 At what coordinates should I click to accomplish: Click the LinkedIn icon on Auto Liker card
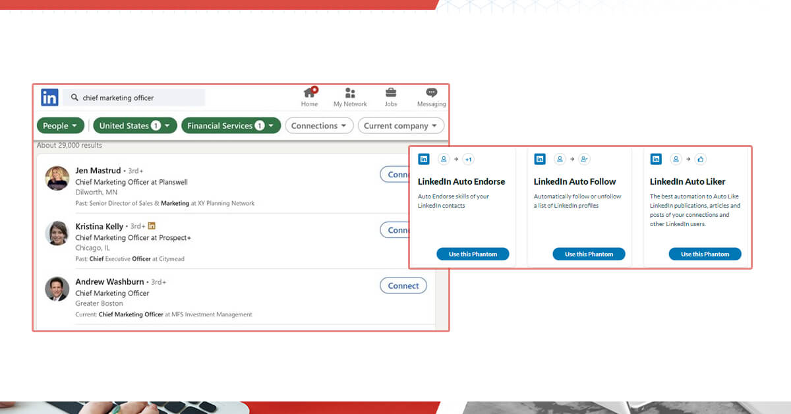coord(656,159)
